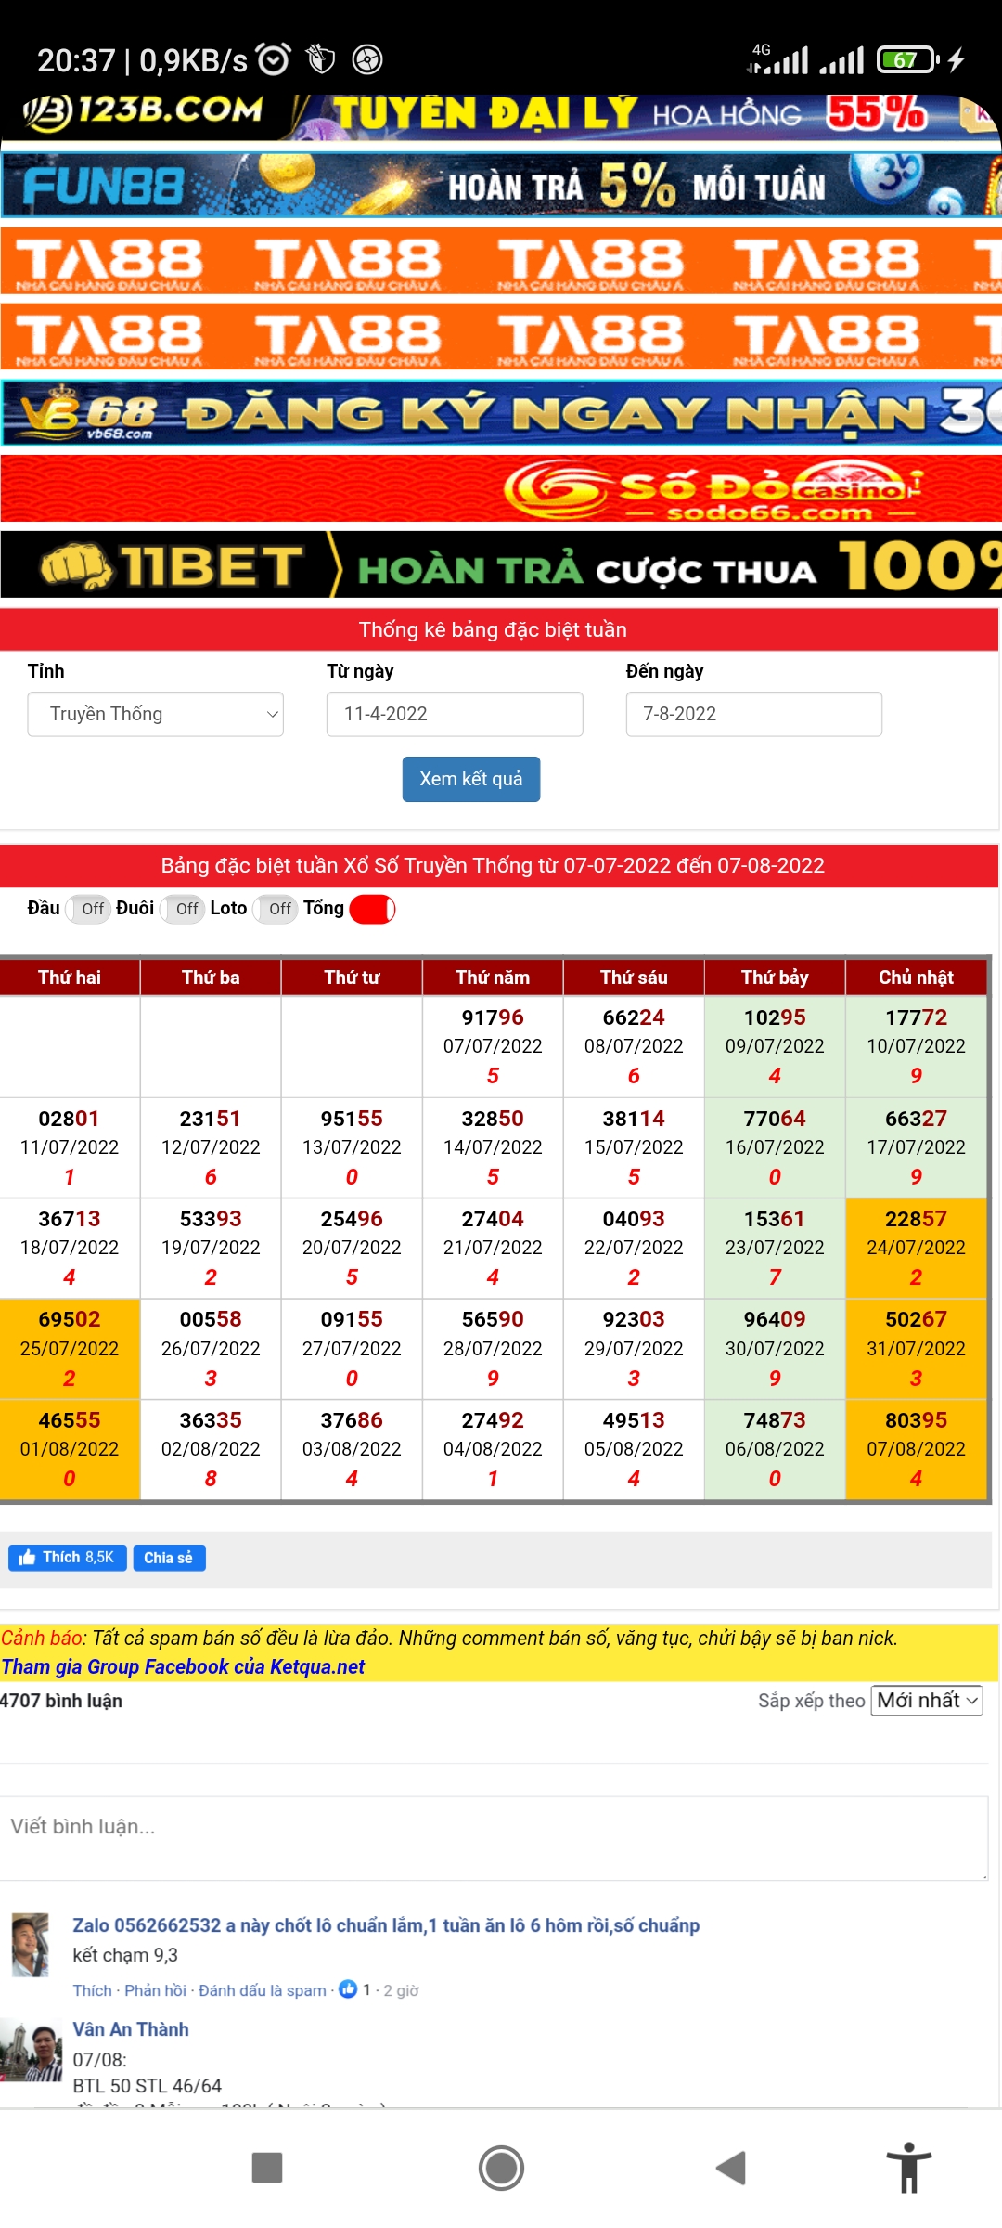Viewport: 1002px width, 2228px height.
Task: Tap the like reaction icon on Zalo comment
Action: (x=348, y=1989)
